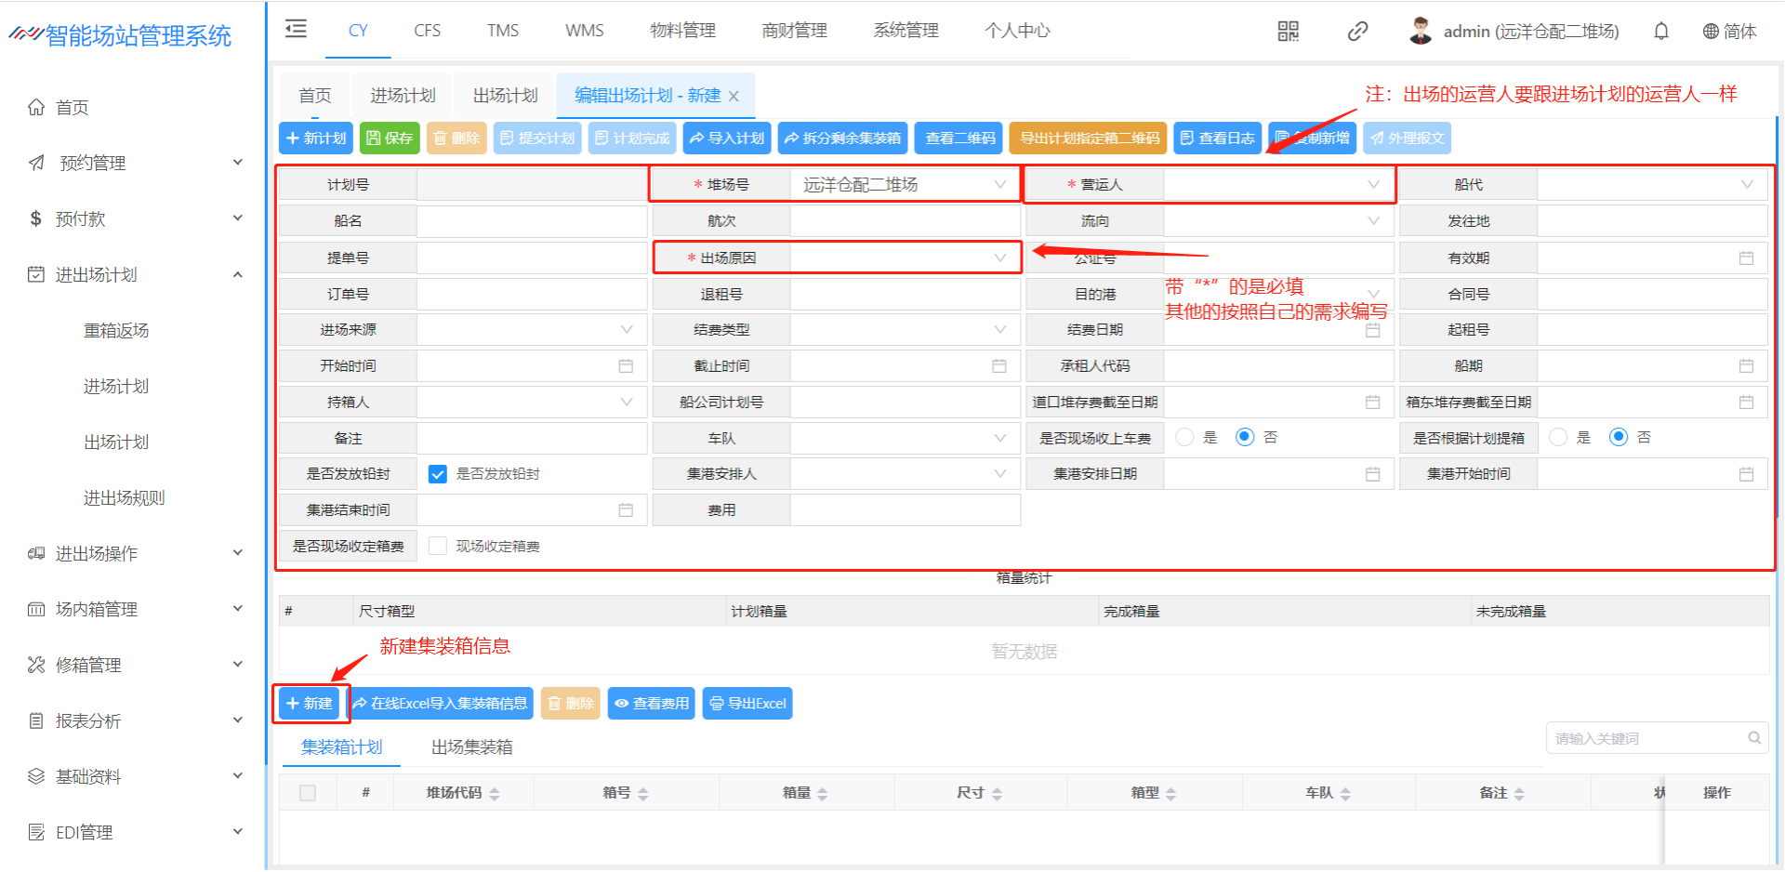The image size is (1785, 872).
Task: Click the 提单号 input field
Action: tap(531, 258)
